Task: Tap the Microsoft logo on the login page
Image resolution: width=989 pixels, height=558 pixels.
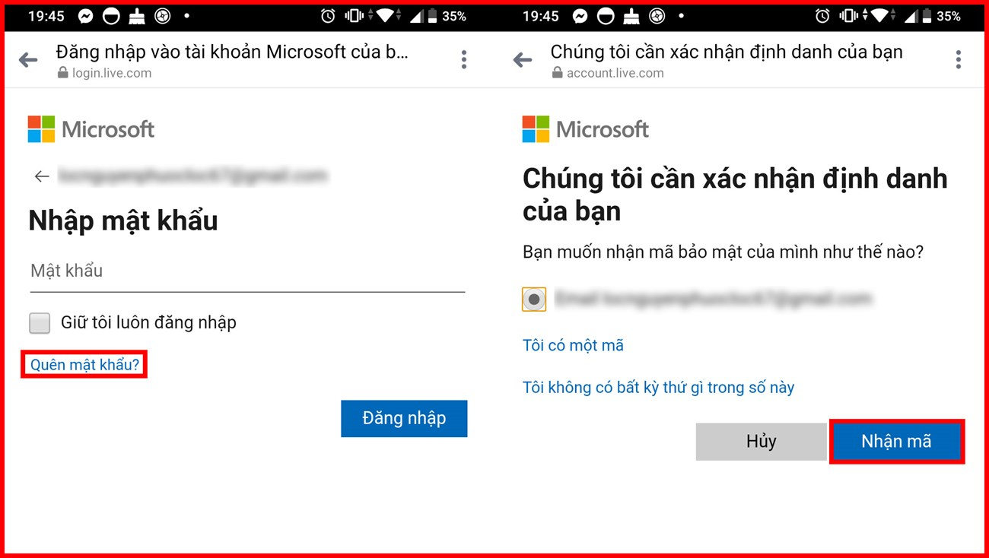Action: pos(91,129)
